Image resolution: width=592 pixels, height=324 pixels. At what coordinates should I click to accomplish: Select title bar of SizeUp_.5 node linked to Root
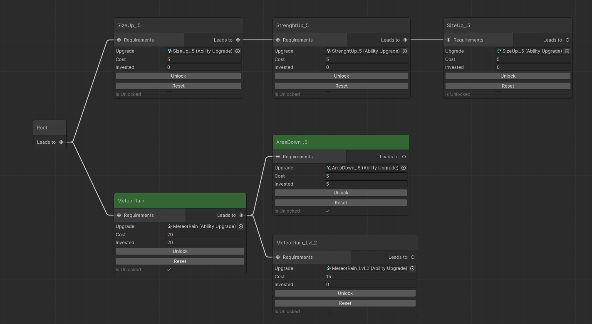tap(178, 25)
